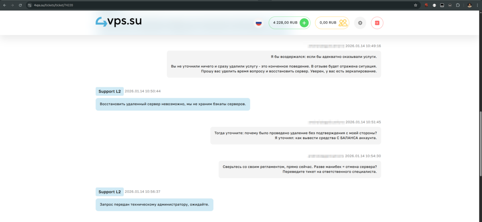The height and width of the screenshot is (222, 482).
Task: Click the line 'Тогда уточните: почему было проведено удаление'
Action: coord(296,133)
